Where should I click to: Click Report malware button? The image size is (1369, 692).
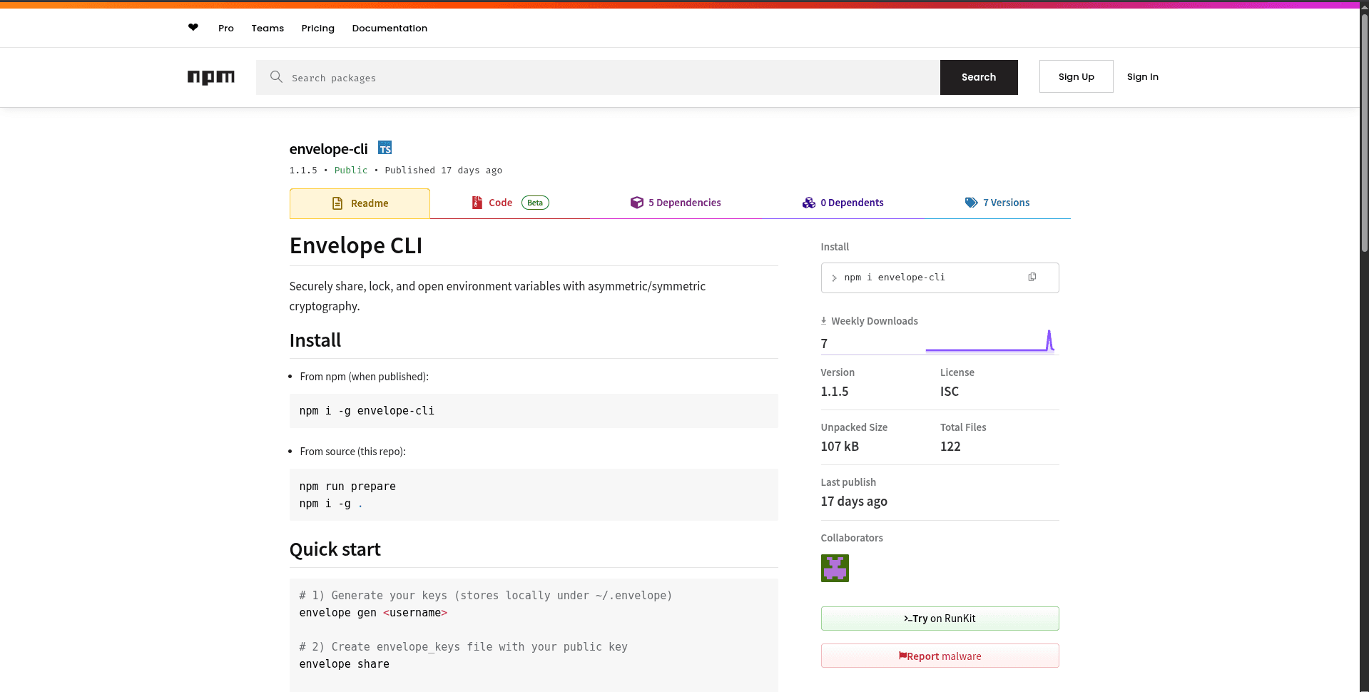click(940, 656)
